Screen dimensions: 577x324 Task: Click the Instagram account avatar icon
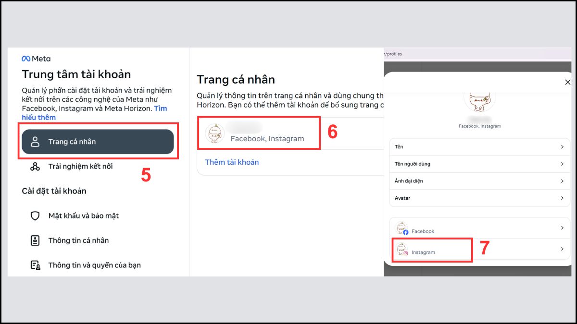401,249
